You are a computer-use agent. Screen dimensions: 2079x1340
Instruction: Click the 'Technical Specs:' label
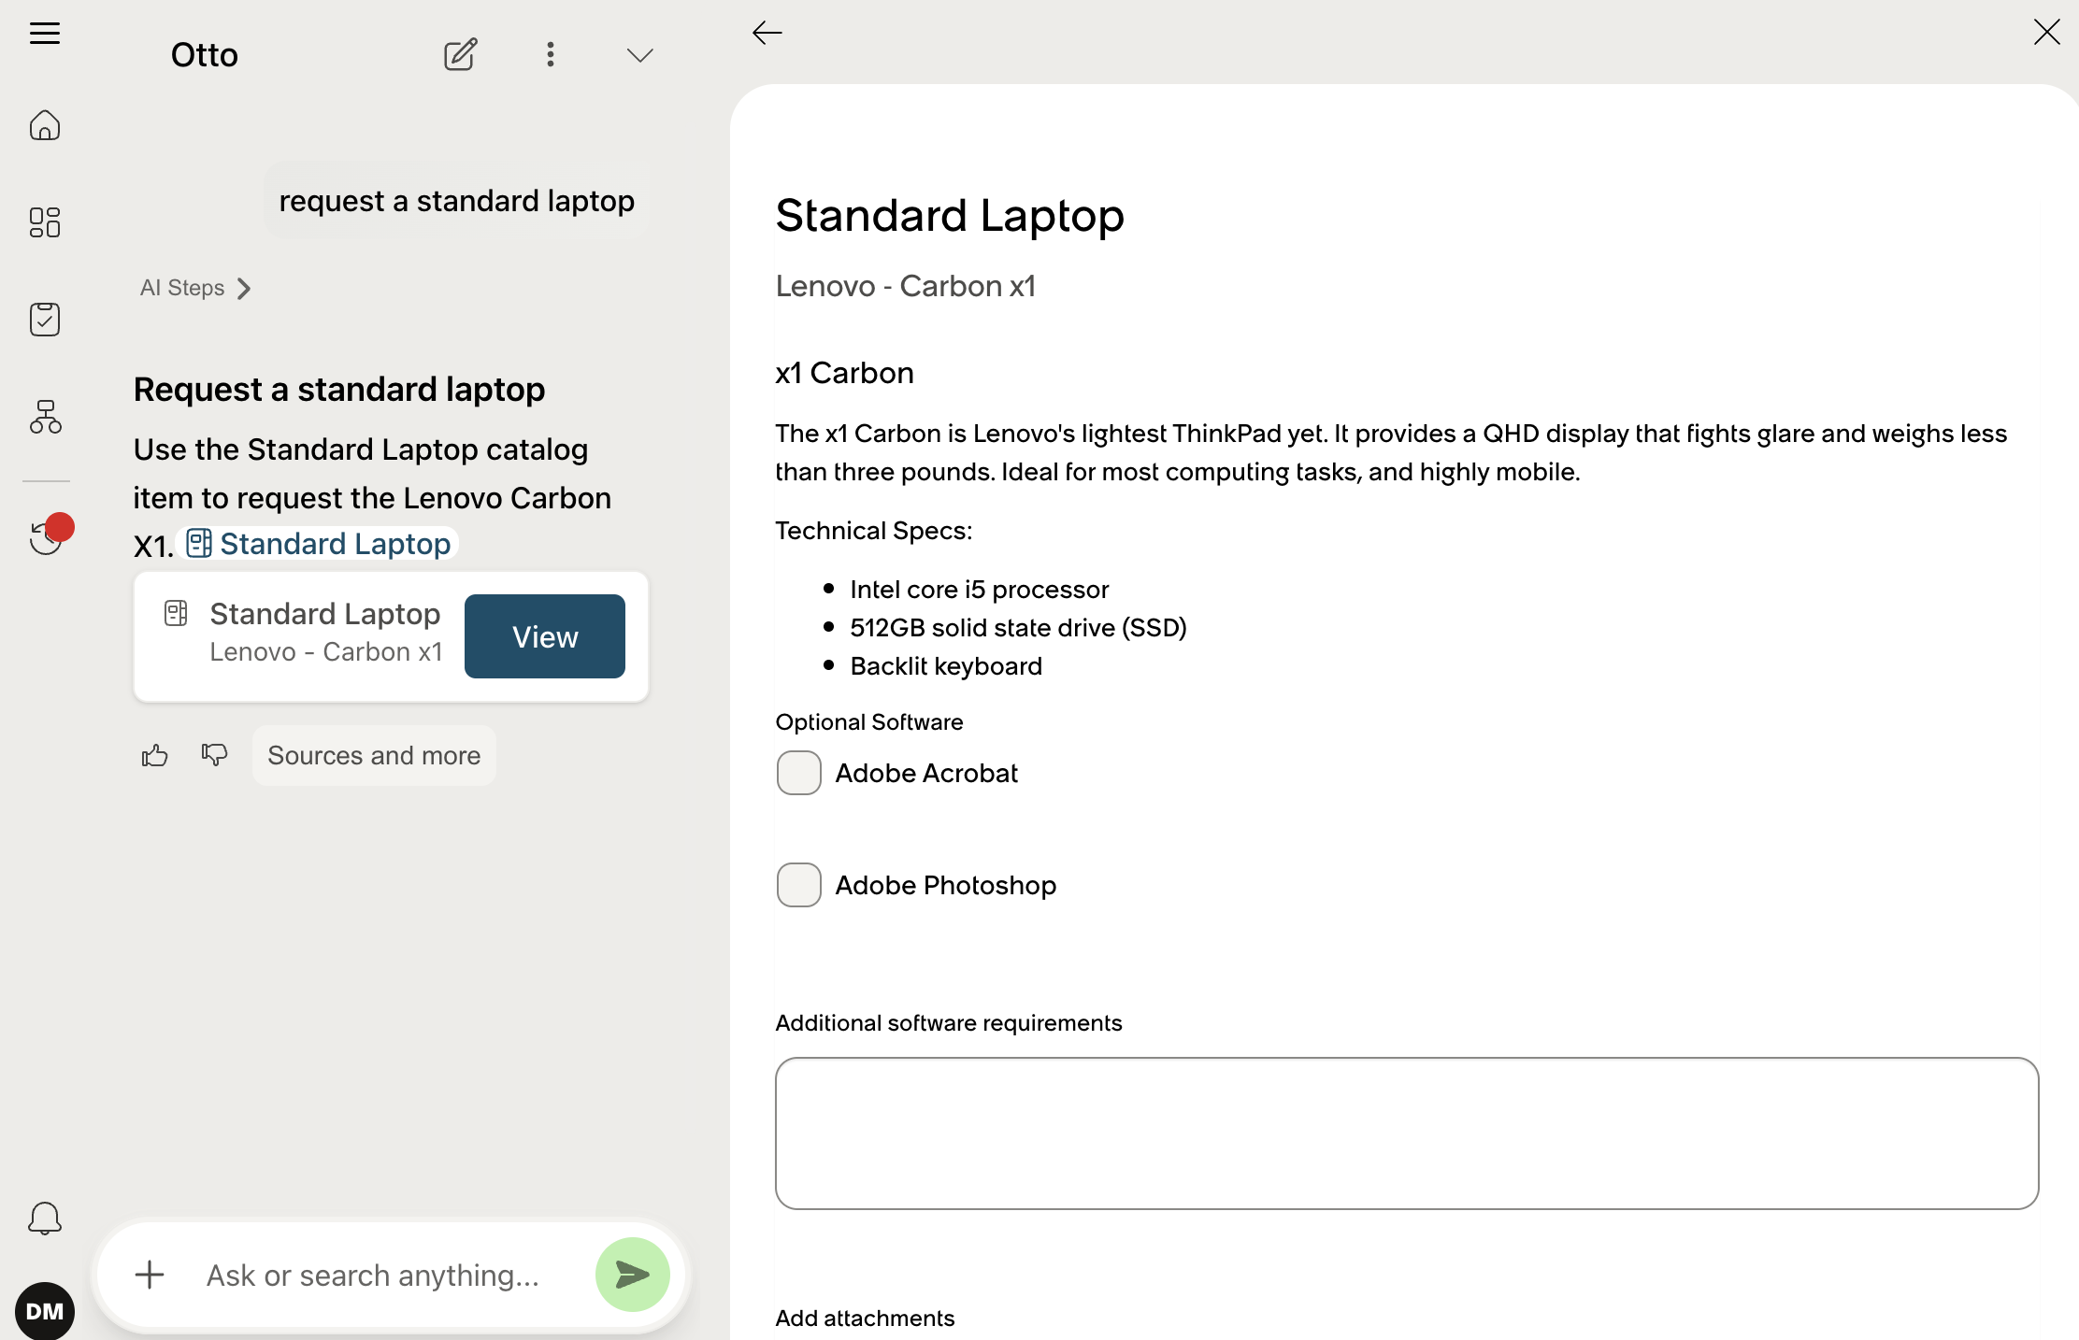point(873,531)
